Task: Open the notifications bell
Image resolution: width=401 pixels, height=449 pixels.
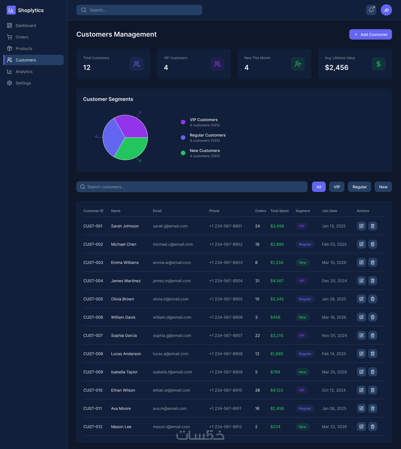Action: (371, 10)
